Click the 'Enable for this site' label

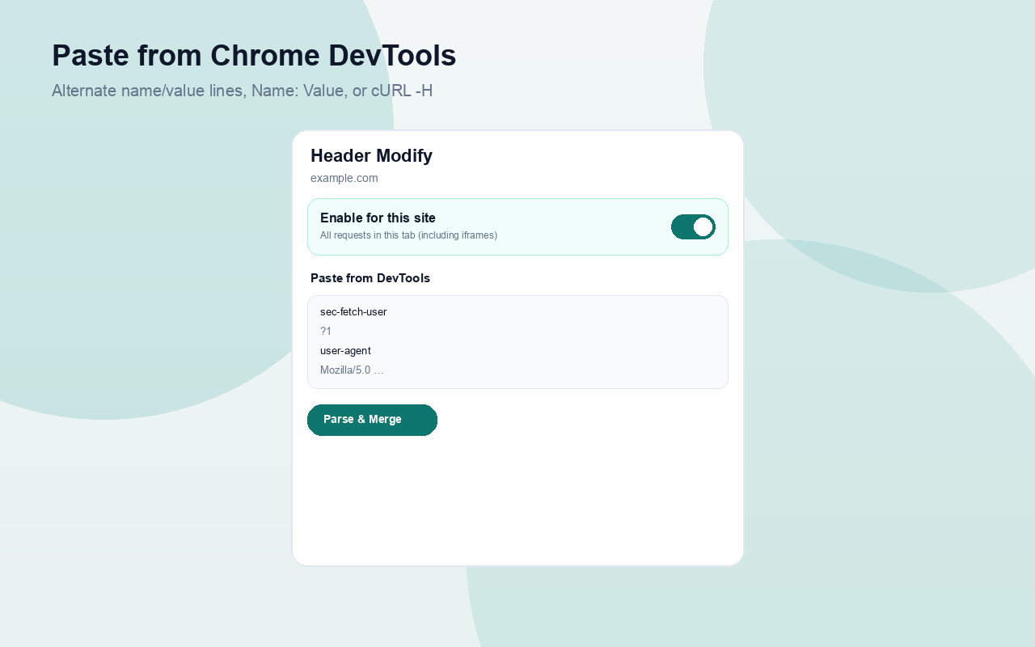(x=378, y=218)
